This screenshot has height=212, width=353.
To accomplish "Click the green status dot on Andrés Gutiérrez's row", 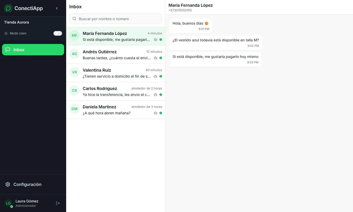I will [x=161, y=58].
